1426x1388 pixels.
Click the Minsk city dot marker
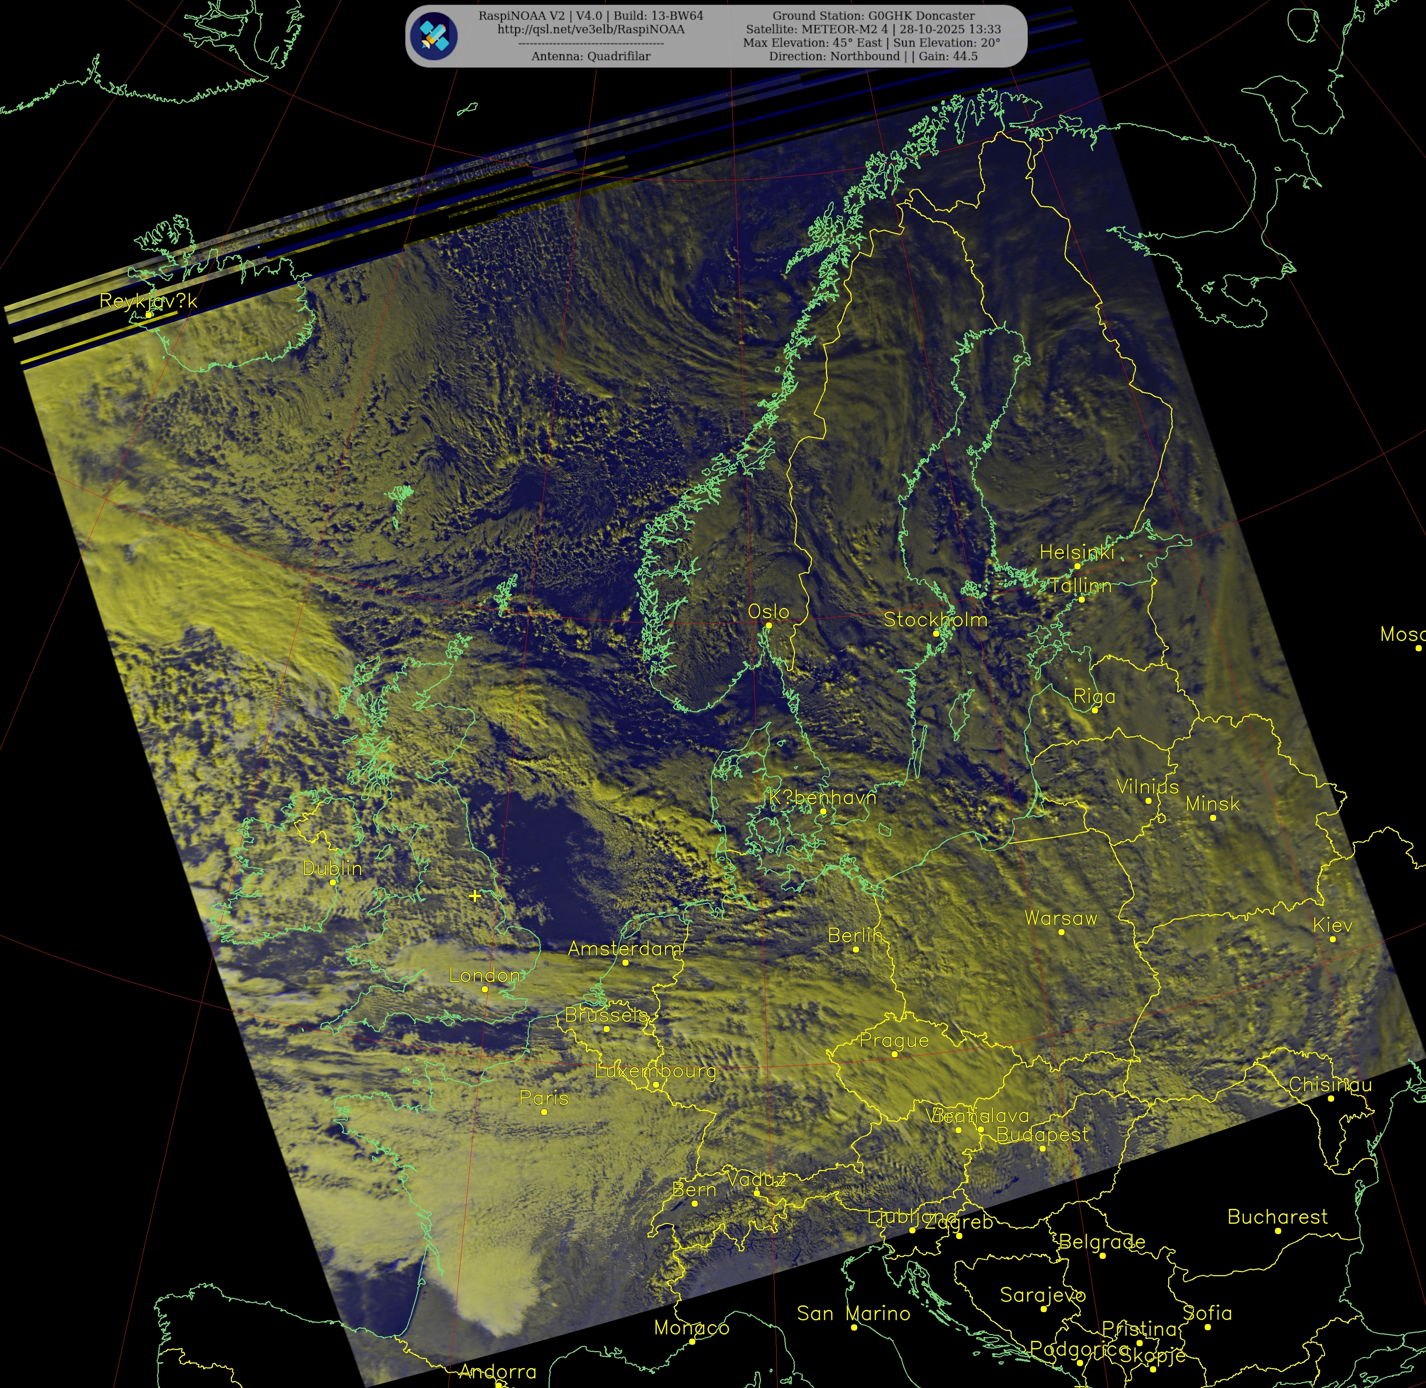[x=1213, y=818]
